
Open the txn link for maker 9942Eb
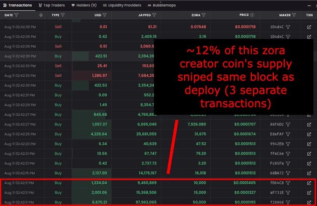309,144
